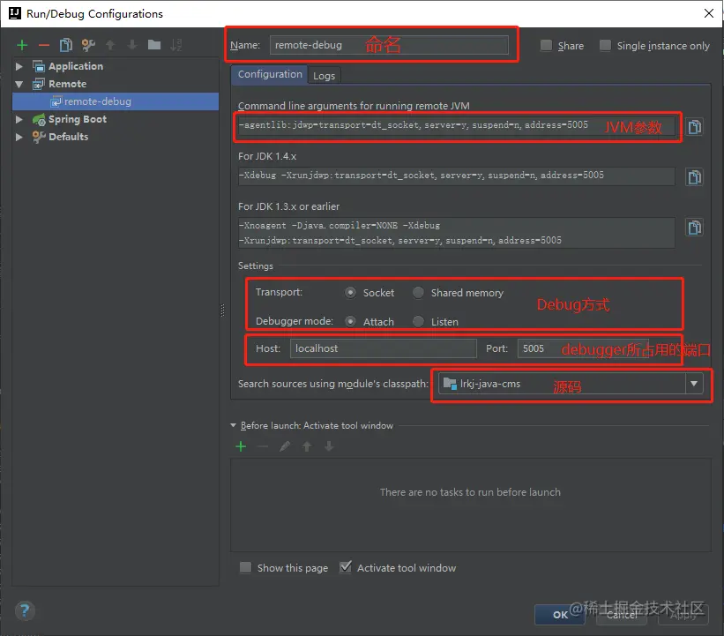Focus the Name input field
This screenshot has width=724, height=636.
click(389, 45)
